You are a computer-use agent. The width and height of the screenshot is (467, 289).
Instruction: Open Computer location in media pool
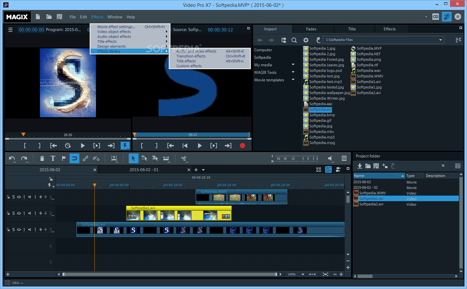(x=263, y=50)
